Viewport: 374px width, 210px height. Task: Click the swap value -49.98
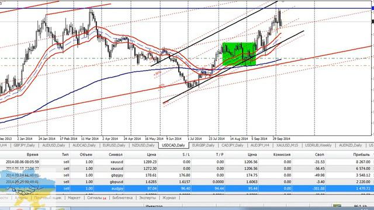[x=320, y=175]
